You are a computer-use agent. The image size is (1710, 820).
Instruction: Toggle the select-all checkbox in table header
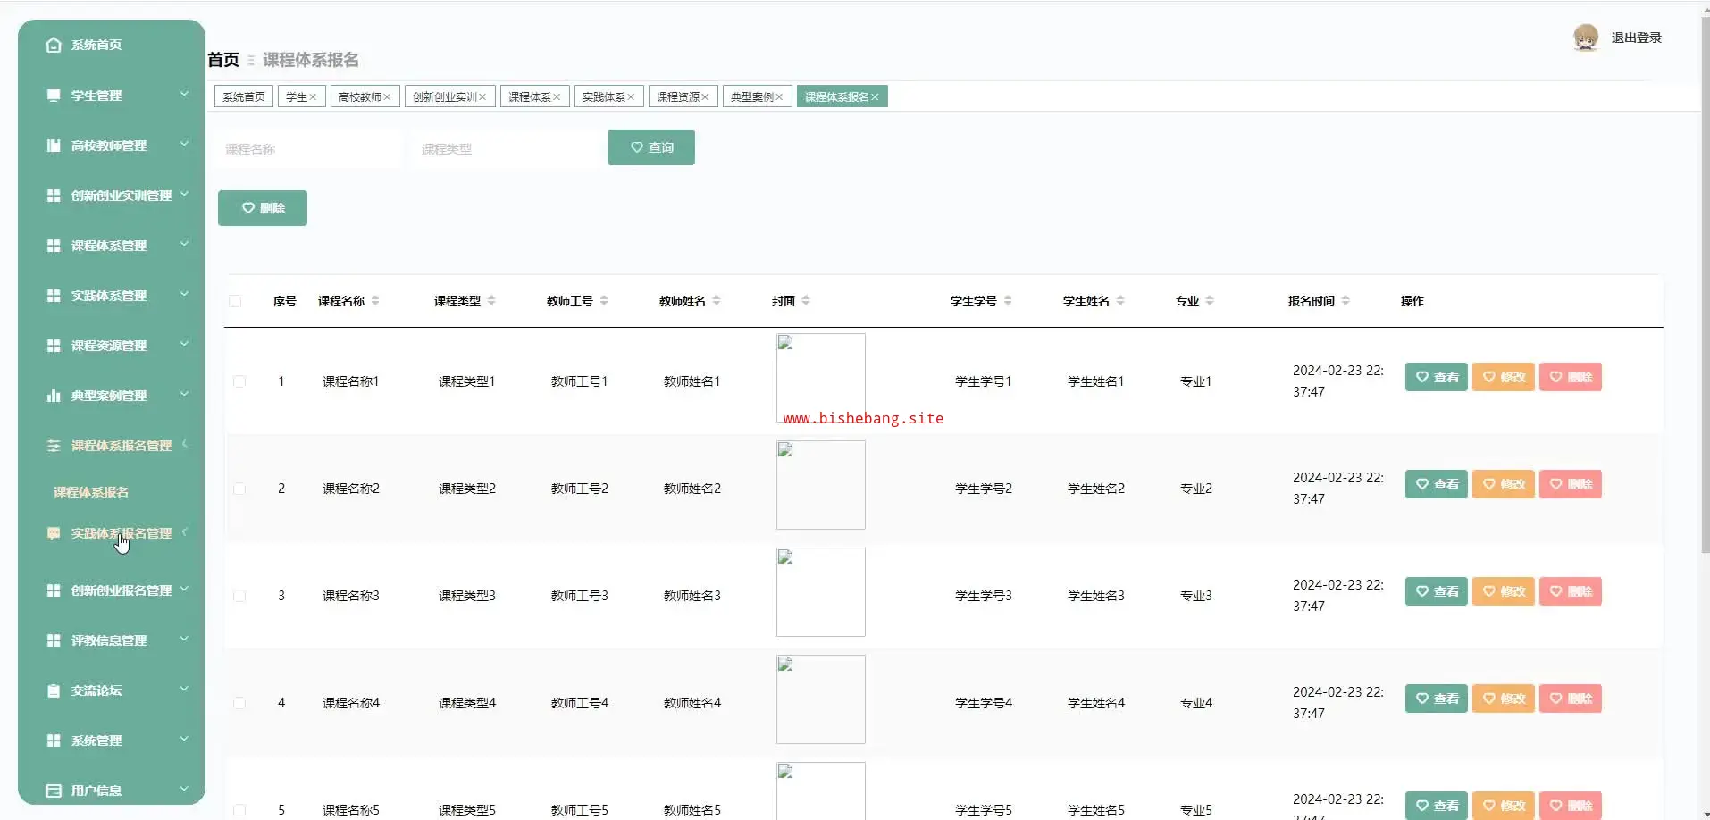click(x=235, y=301)
